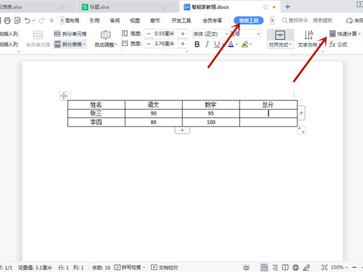The width and height of the screenshot is (363, 272).
Task: Switch to page layout view icon
Action: tap(264, 267)
